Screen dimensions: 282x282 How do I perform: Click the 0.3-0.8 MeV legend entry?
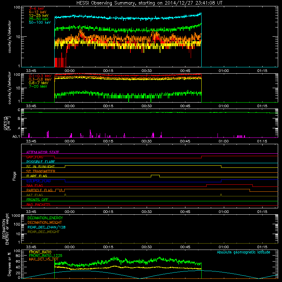40,79
